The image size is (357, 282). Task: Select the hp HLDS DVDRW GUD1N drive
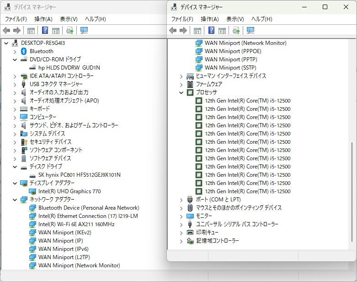tap(69, 68)
